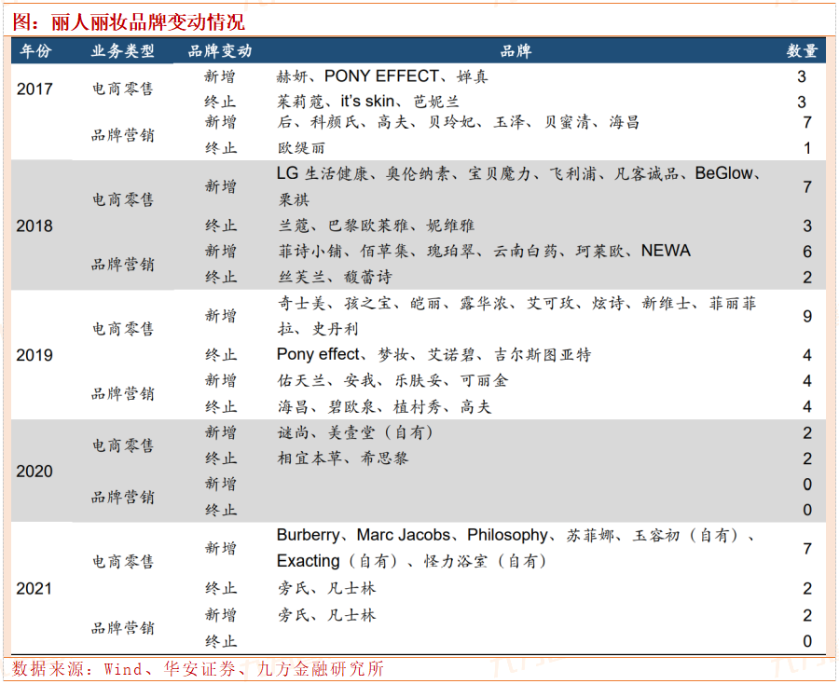Click 品牌营销 in the 2020 section
The width and height of the screenshot is (839, 684).
click(122, 497)
